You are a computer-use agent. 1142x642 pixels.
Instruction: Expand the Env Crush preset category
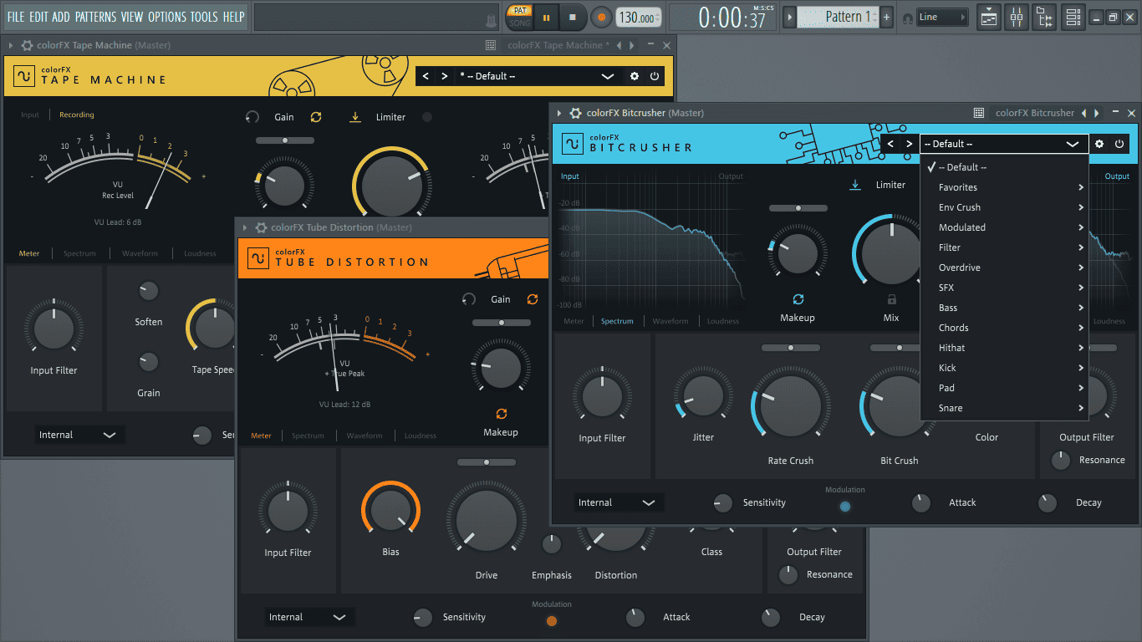1004,207
